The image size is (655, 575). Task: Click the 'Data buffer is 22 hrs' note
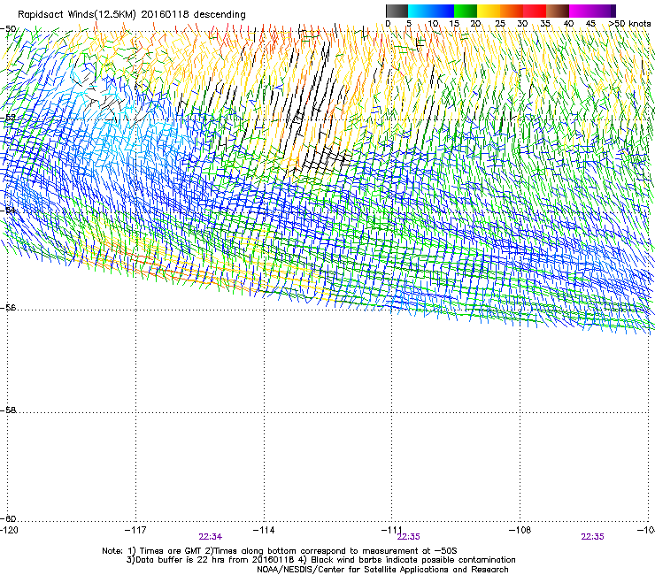320,560
